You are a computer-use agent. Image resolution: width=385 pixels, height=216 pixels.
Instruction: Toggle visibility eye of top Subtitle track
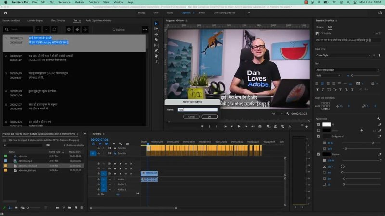click(115, 148)
